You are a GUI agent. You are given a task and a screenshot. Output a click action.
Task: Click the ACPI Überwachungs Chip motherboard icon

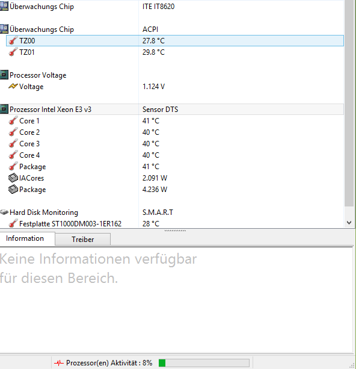(4, 29)
